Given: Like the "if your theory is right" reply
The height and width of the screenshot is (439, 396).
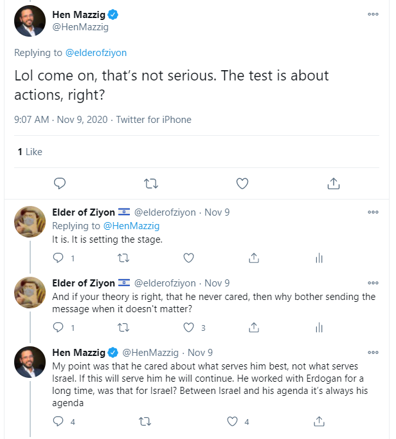Looking at the screenshot, I should [x=188, y=328].
